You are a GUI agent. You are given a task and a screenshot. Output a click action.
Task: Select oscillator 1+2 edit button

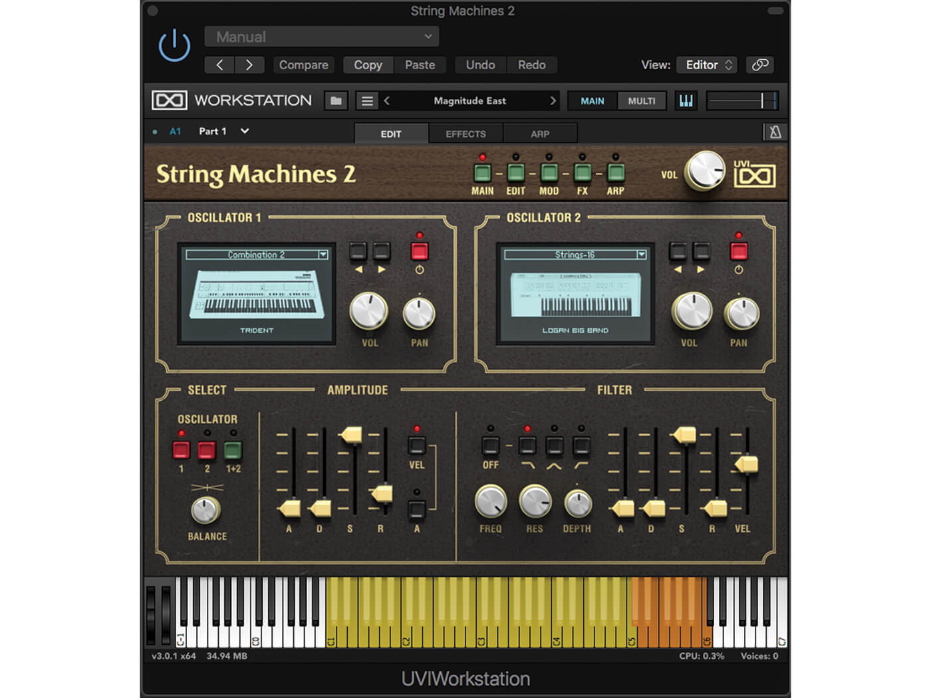click(x=233, y=450)
